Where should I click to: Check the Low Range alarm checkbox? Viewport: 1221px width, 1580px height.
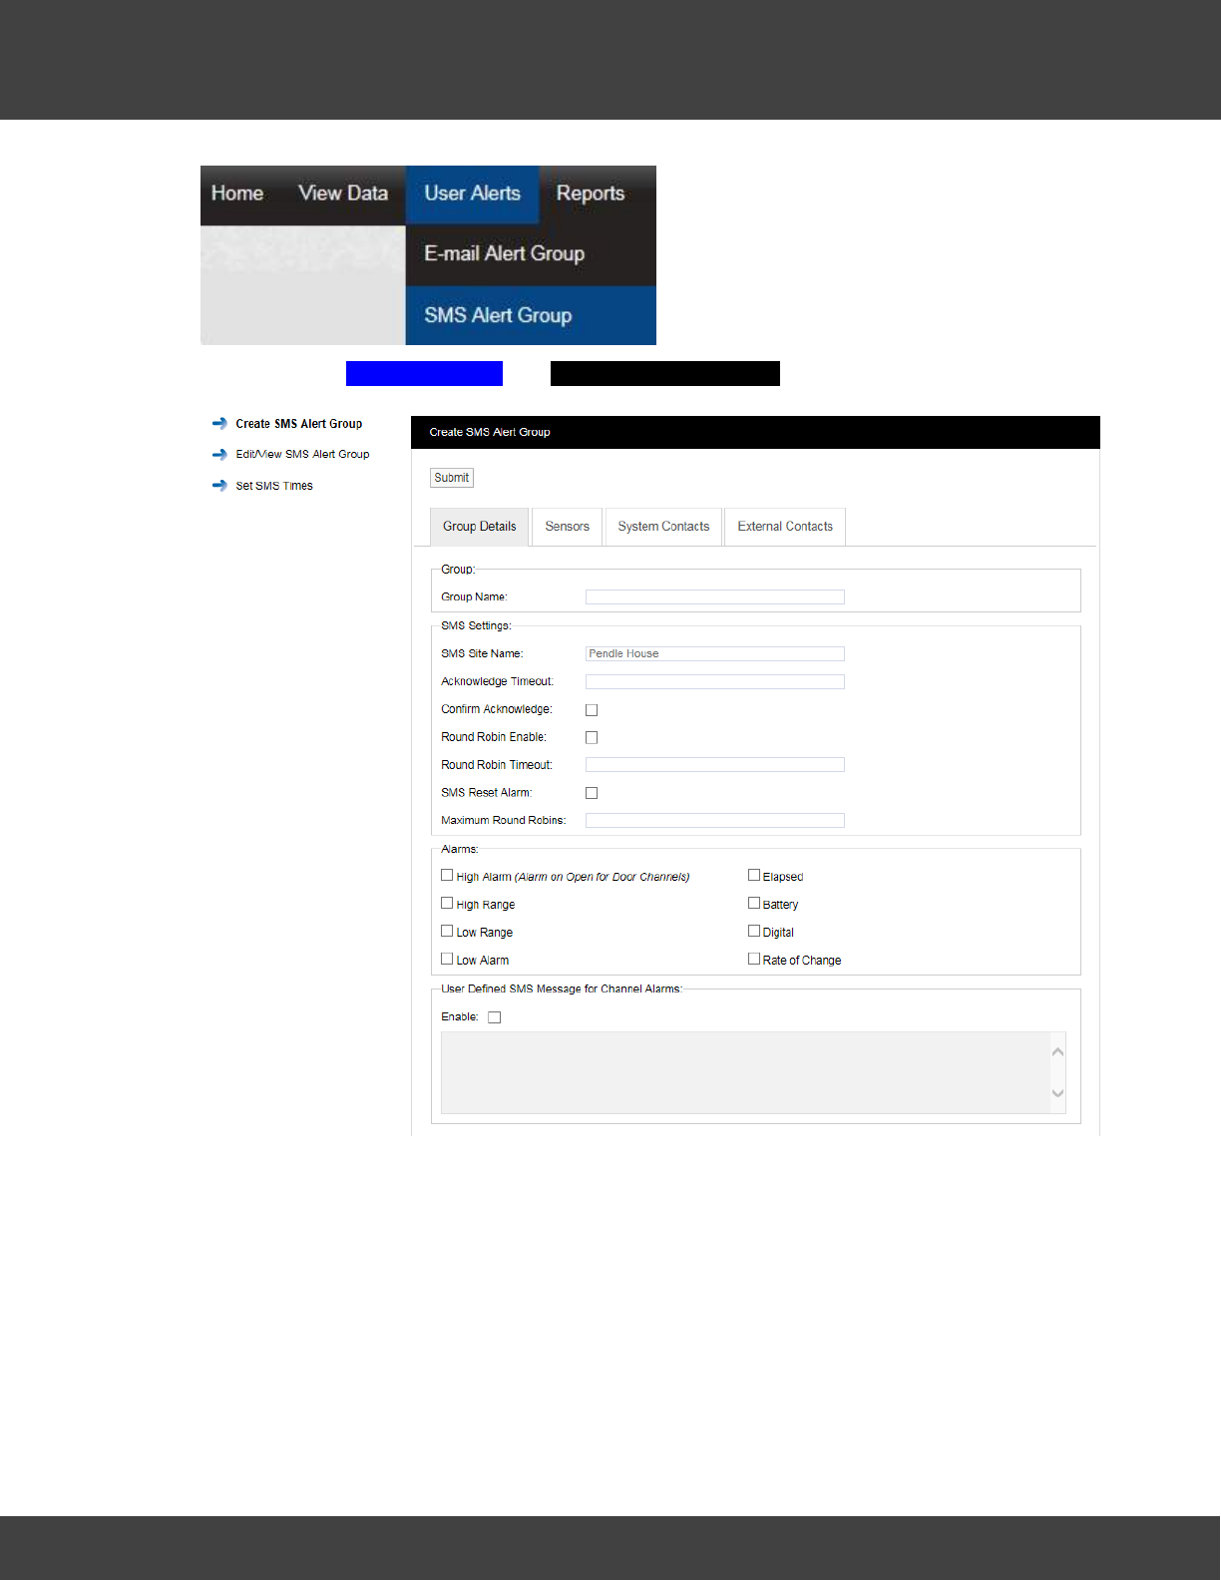click(x=447, y=931)
